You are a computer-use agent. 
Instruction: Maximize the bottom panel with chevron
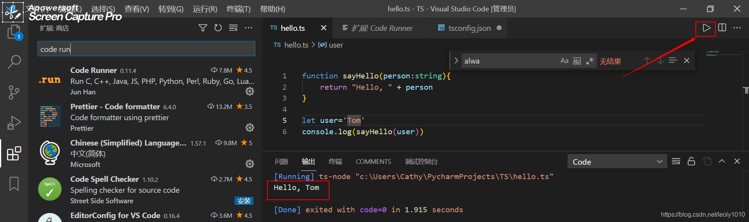(x=722, y=161)
